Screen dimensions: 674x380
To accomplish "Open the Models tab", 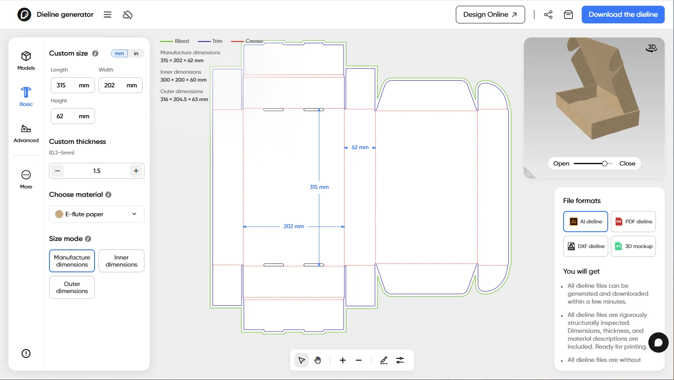I will [26, 60].
